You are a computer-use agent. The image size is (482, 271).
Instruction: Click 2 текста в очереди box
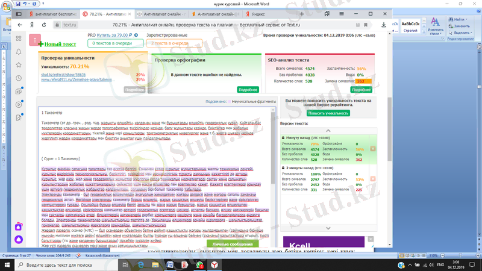point(174,43)
